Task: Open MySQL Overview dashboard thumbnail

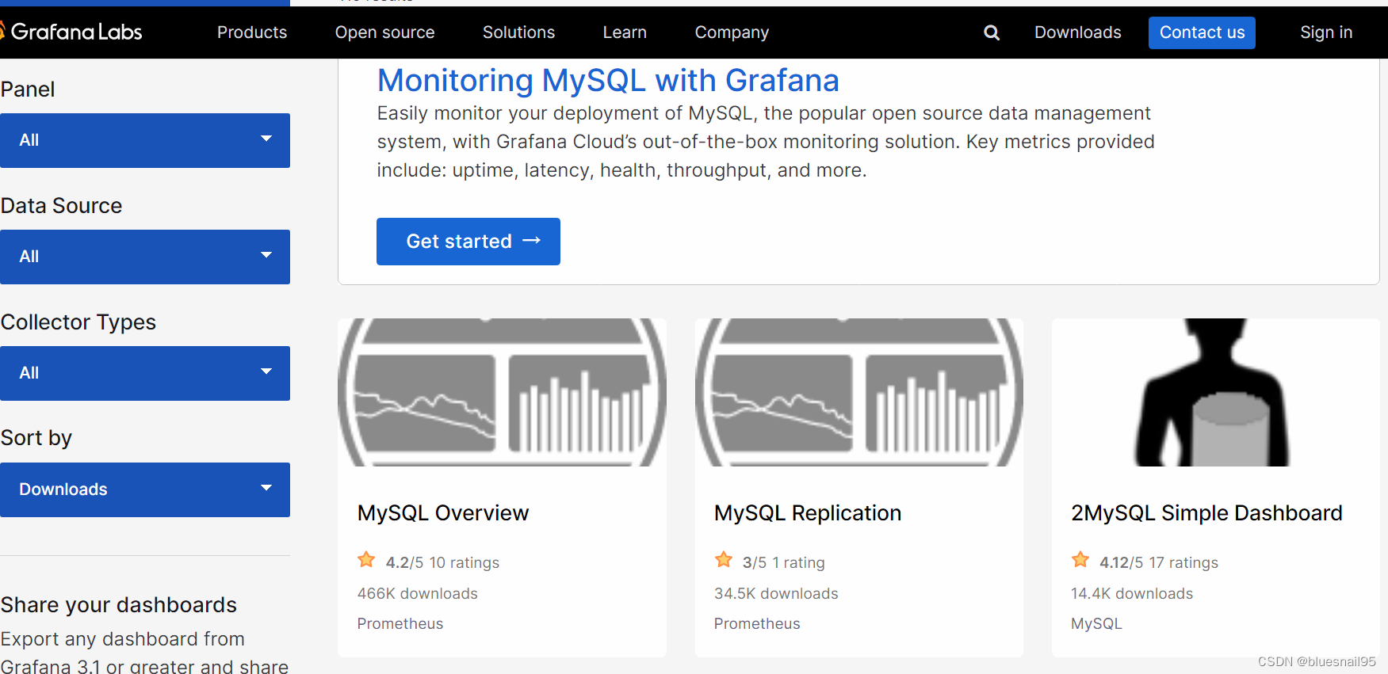Action: (x=502, y=392)
